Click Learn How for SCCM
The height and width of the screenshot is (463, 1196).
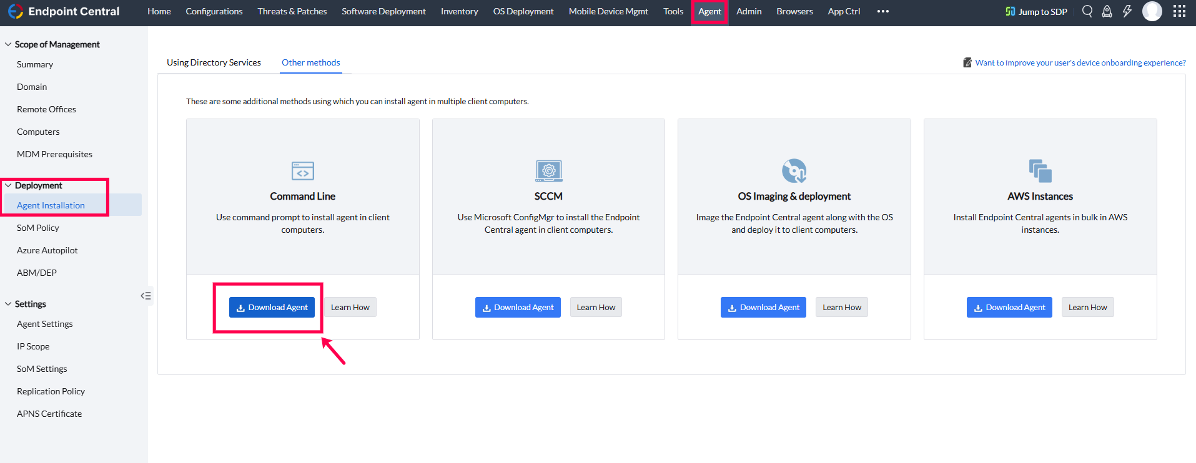click(596, 307)
